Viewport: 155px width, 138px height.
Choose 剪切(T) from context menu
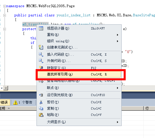tap(79, 102)
